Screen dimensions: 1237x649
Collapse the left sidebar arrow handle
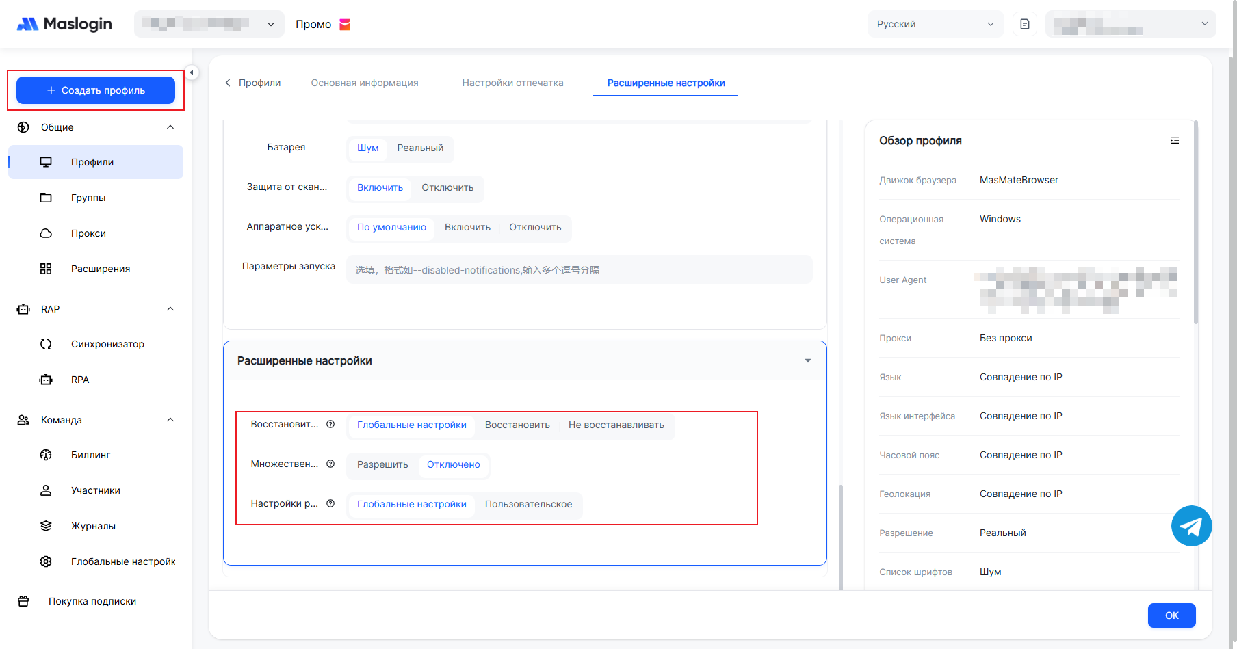point(192,72)
